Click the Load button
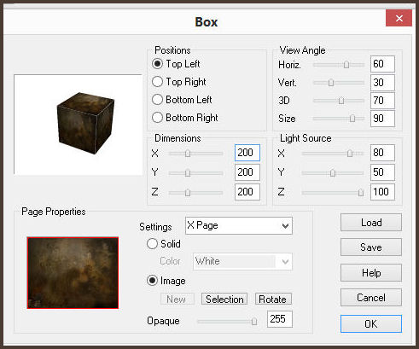 click(x=371, y=223)
